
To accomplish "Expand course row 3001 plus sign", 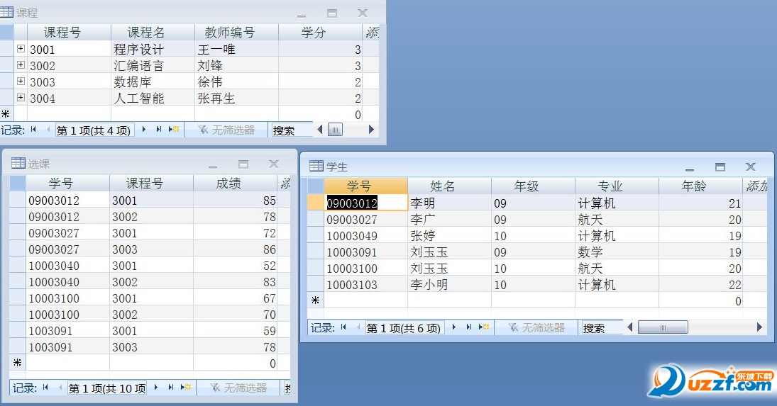I will tap(21, 48).
